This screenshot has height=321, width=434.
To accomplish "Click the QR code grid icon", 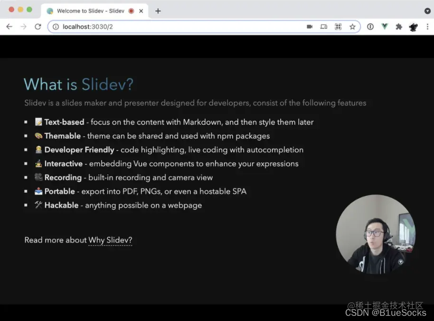I will tap(338, 27).
